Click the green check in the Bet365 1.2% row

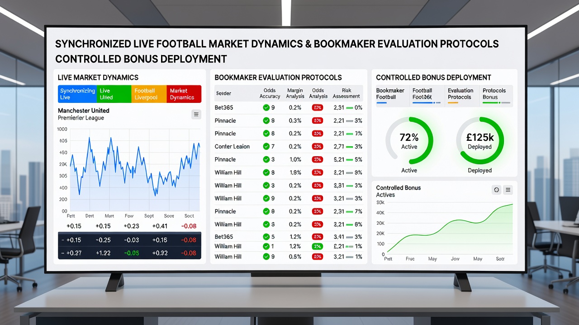266,237
